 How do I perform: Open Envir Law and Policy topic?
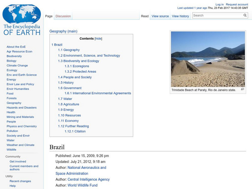pos(20,84)
